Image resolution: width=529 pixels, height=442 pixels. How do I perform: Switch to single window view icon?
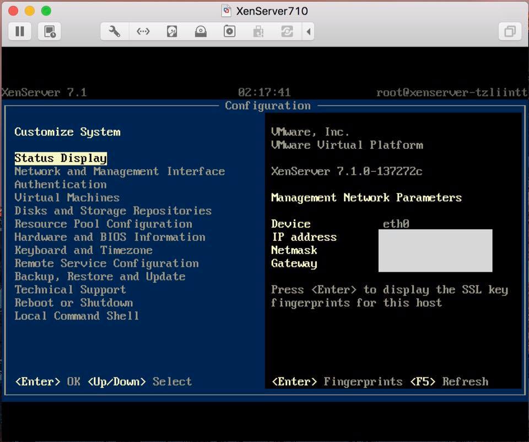510,32
